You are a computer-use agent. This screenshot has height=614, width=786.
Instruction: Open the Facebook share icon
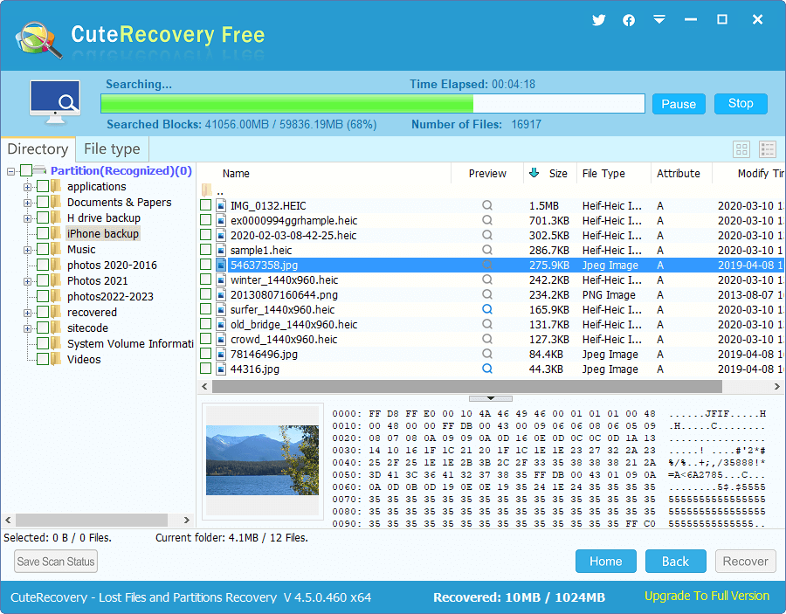coord(629,20)
